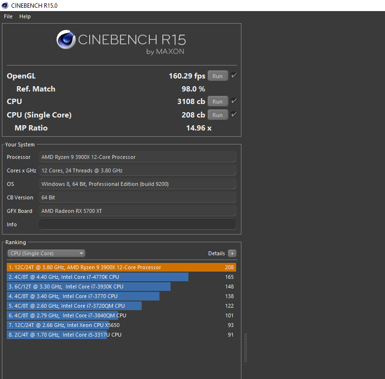The image size is (385, 379).
Task: Select the AMD Ryzen 9 3900X ranking row
Action: coord(121,267)
